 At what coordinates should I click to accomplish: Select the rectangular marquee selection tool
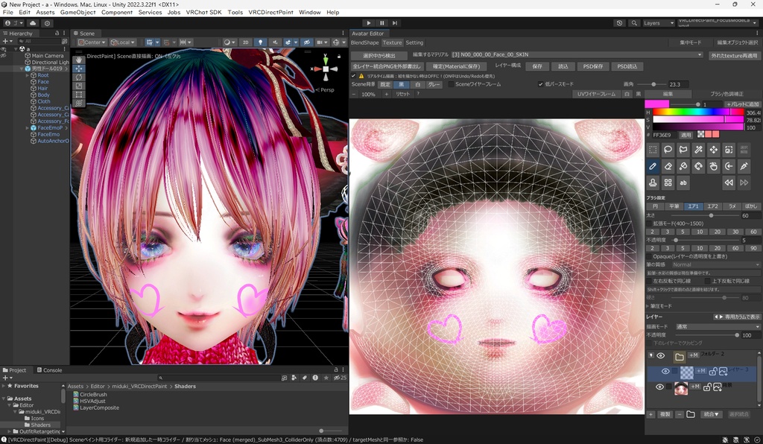point(653,150)
